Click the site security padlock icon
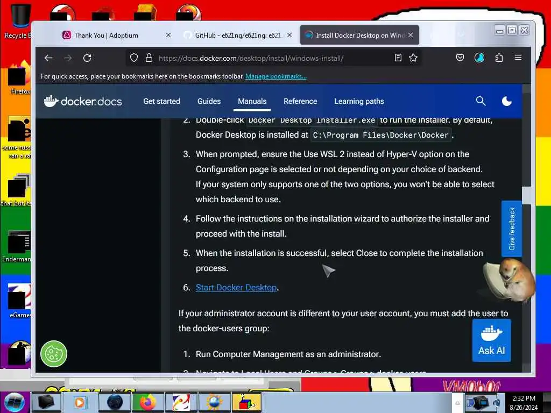Image resolution: width=551 pixels, height=413 pixels. pyautogui.click(x=149, y=58)
